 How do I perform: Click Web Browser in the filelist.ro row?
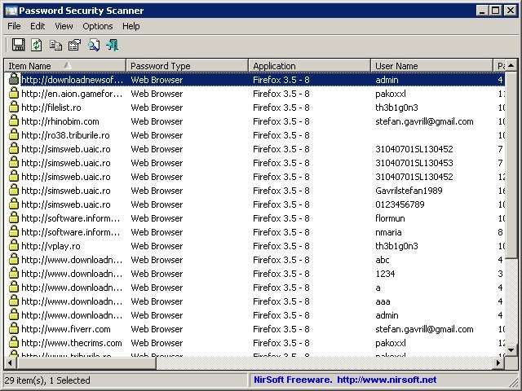click(x=157, y=108)
